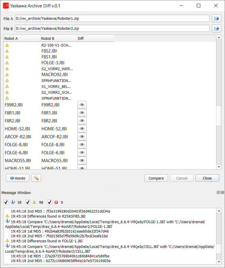The image size is (225, 268).
Task: View diff for FOLGE-8.JBI
Action: point(82,144)
